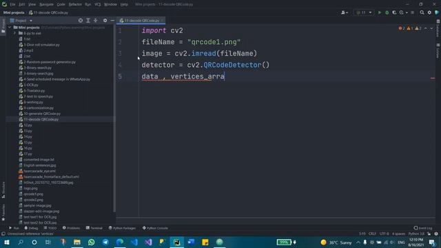Open the run configuration '11' dropdown
Viewport: 441px width, 248px height.
pos(364,12)
